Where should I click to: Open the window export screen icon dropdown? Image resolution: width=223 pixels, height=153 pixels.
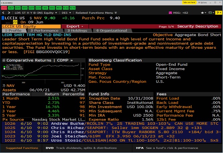pyautogui.click(x=211, y=13)
